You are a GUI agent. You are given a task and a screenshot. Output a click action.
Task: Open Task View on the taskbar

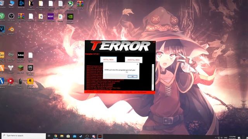[49, 136]
